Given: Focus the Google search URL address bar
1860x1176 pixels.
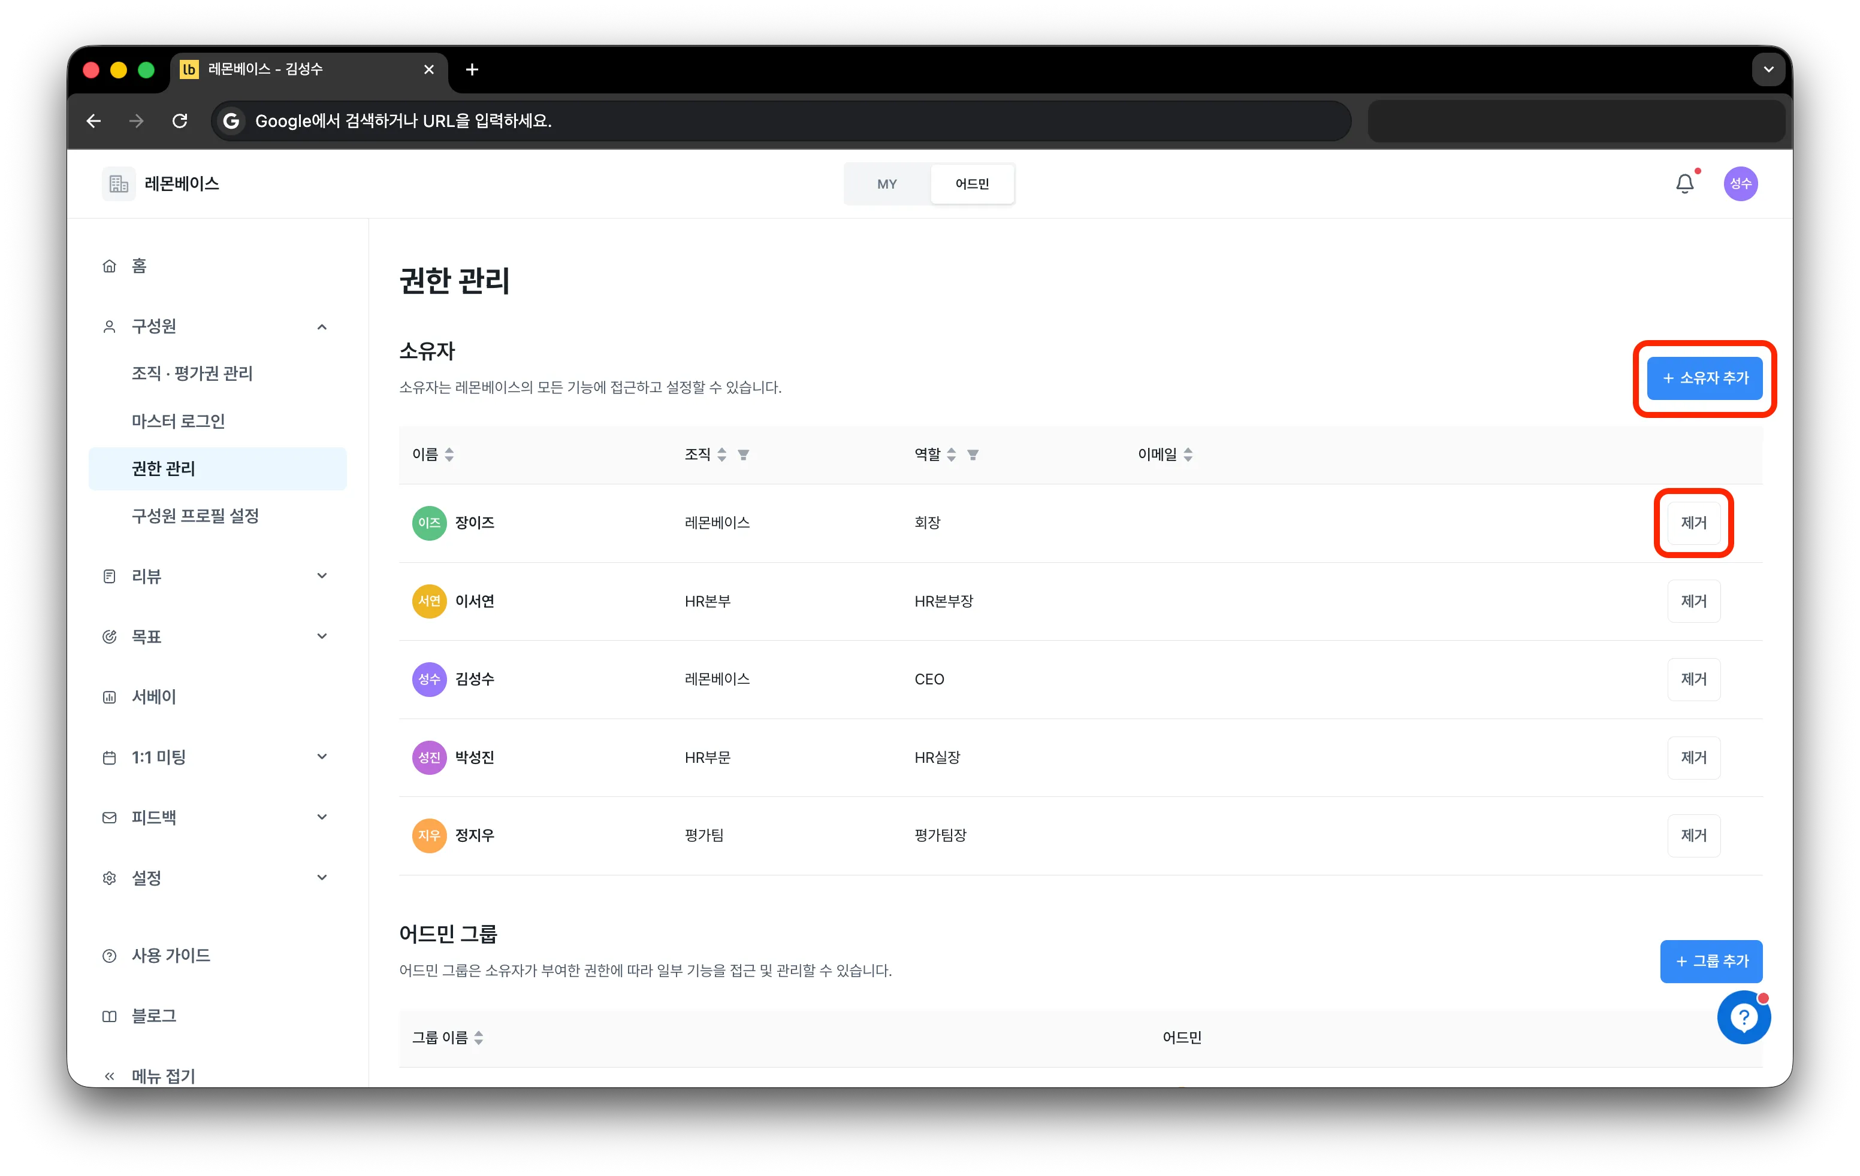Looking at the screenshot, I should pyautogui.click(x=780, y=120).
